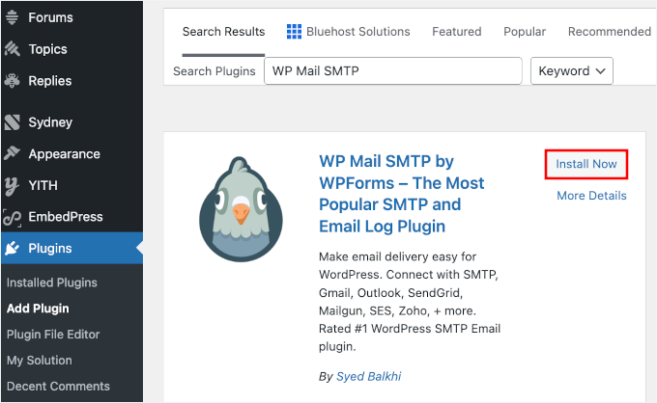The height and width of the screenshot is (403, 657).
Task: Open the YITH menu item
Action: coord(43,186)
